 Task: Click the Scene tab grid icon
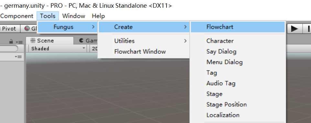point(33,40)
